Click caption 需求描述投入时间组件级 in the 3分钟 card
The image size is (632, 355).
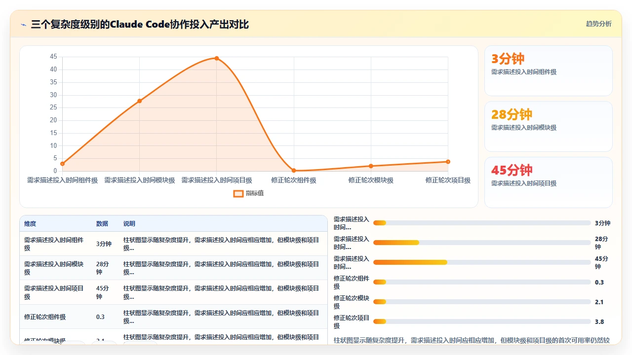524,72
